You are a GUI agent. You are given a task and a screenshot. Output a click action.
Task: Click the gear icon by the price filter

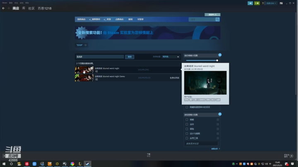[220, 55]
